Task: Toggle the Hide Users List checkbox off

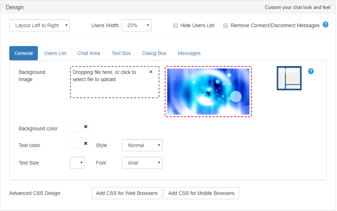Action: 175,25
